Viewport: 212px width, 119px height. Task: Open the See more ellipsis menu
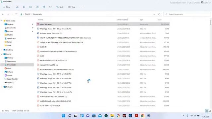tap(83, 7)
